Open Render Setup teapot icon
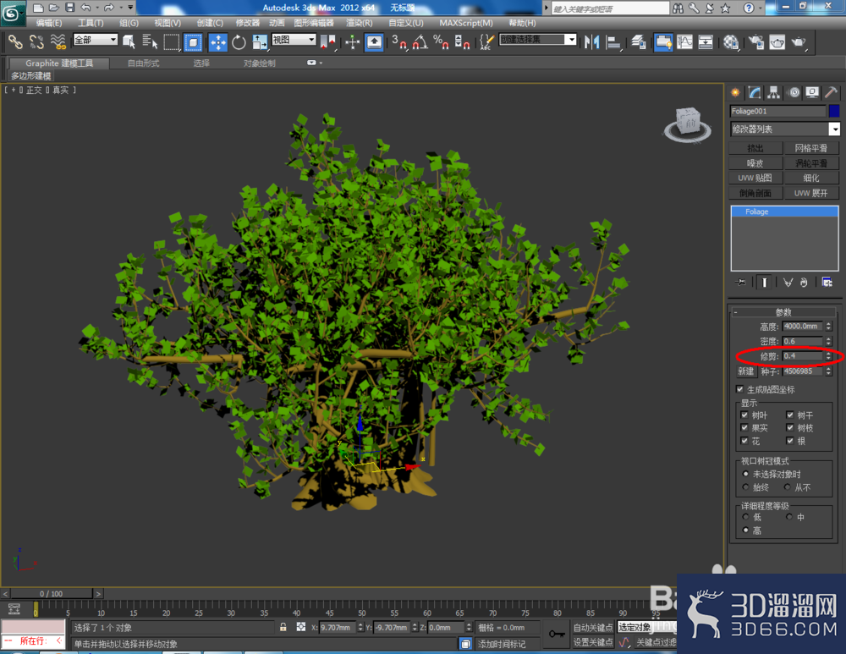Screen dimensions: 846x654 click(x=755, y=41)
